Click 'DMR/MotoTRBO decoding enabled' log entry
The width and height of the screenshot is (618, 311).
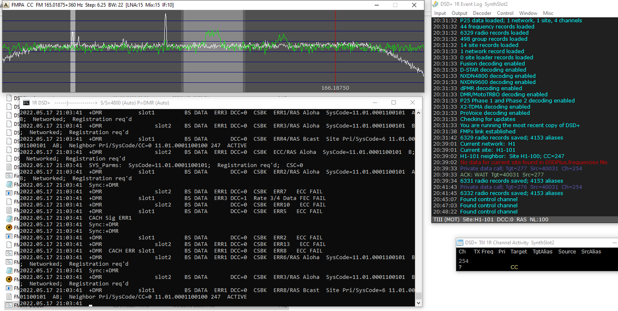pyautogui.click(x=504, y=95)
